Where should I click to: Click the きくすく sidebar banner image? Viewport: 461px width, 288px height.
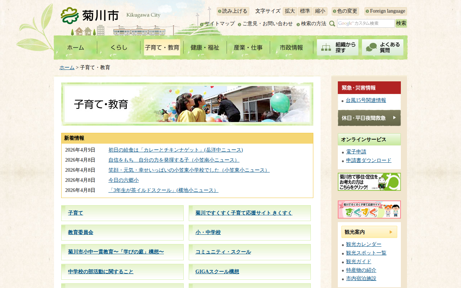[x=369, y=210]
